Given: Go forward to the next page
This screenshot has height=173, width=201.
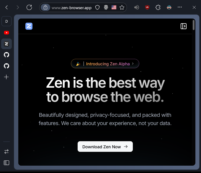Looking at the screenshot, I should (18, 7).
